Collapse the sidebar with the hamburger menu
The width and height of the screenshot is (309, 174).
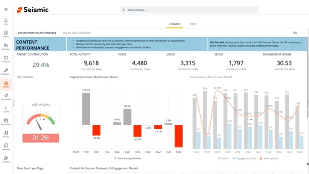6,9
